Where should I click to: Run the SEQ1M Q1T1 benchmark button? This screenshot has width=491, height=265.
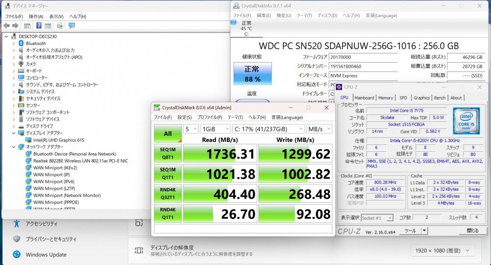[168, 173]
